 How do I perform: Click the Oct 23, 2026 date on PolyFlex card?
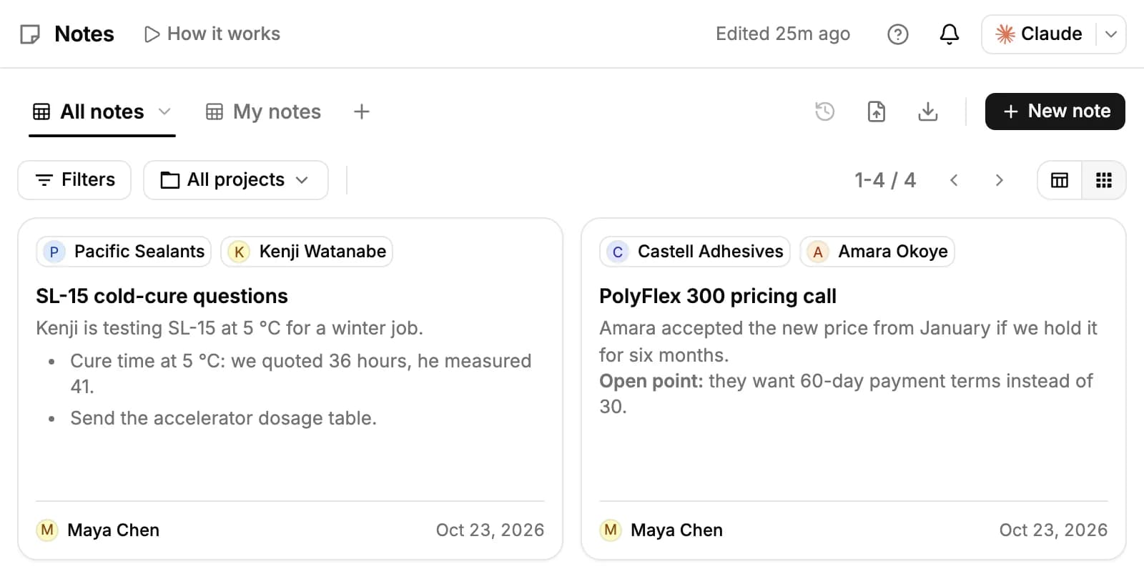[x=1053, y=530]
